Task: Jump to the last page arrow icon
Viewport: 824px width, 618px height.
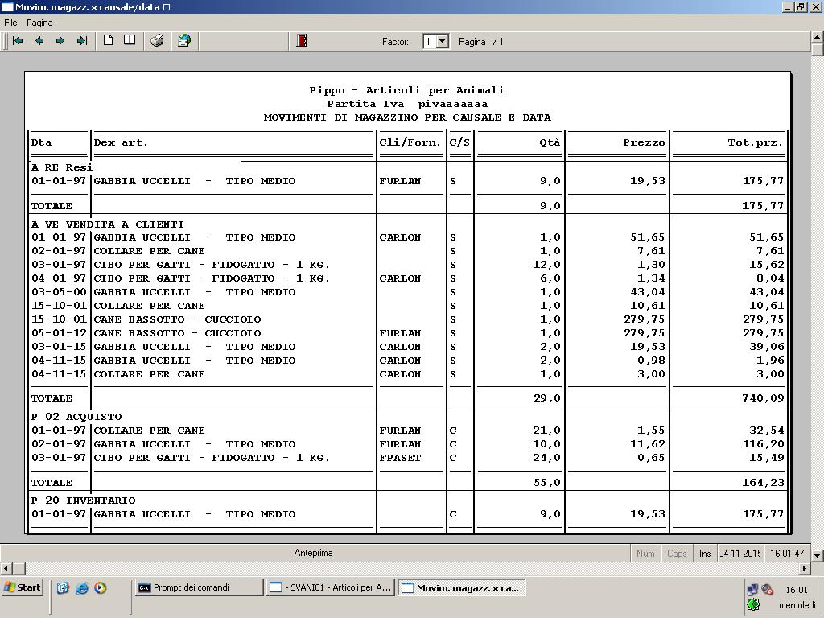Action: [82, 40]
